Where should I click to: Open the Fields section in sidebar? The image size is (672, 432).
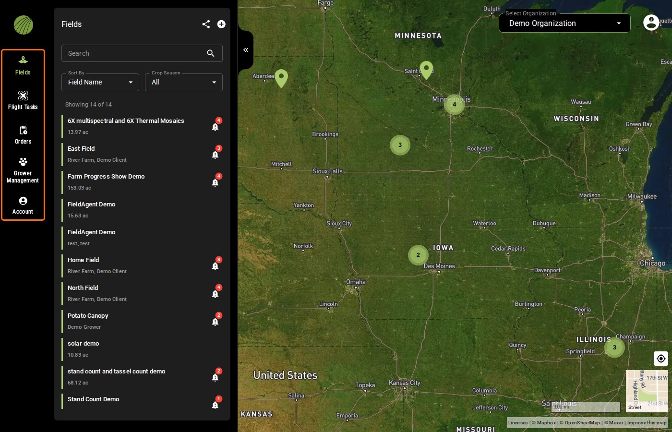point(23,66)
